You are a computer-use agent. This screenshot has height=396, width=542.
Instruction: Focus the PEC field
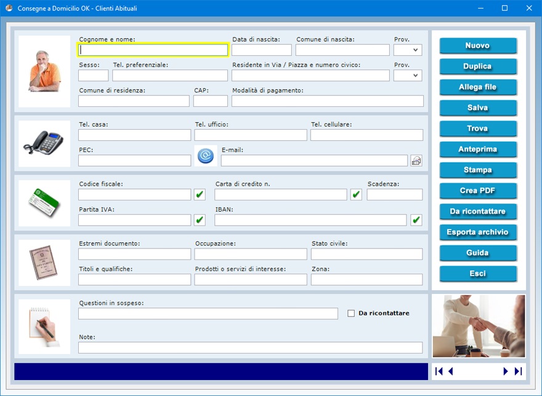(x=134, y=160)
